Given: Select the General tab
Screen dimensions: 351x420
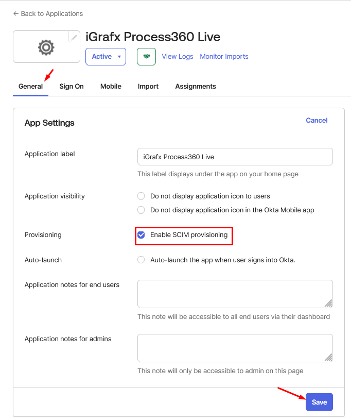Looking at the screenshot, I should click(x=30, y=87).
